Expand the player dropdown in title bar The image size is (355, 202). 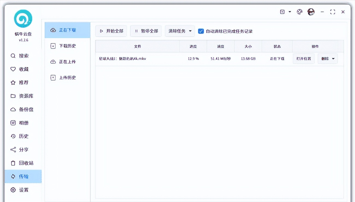[290, 12]
